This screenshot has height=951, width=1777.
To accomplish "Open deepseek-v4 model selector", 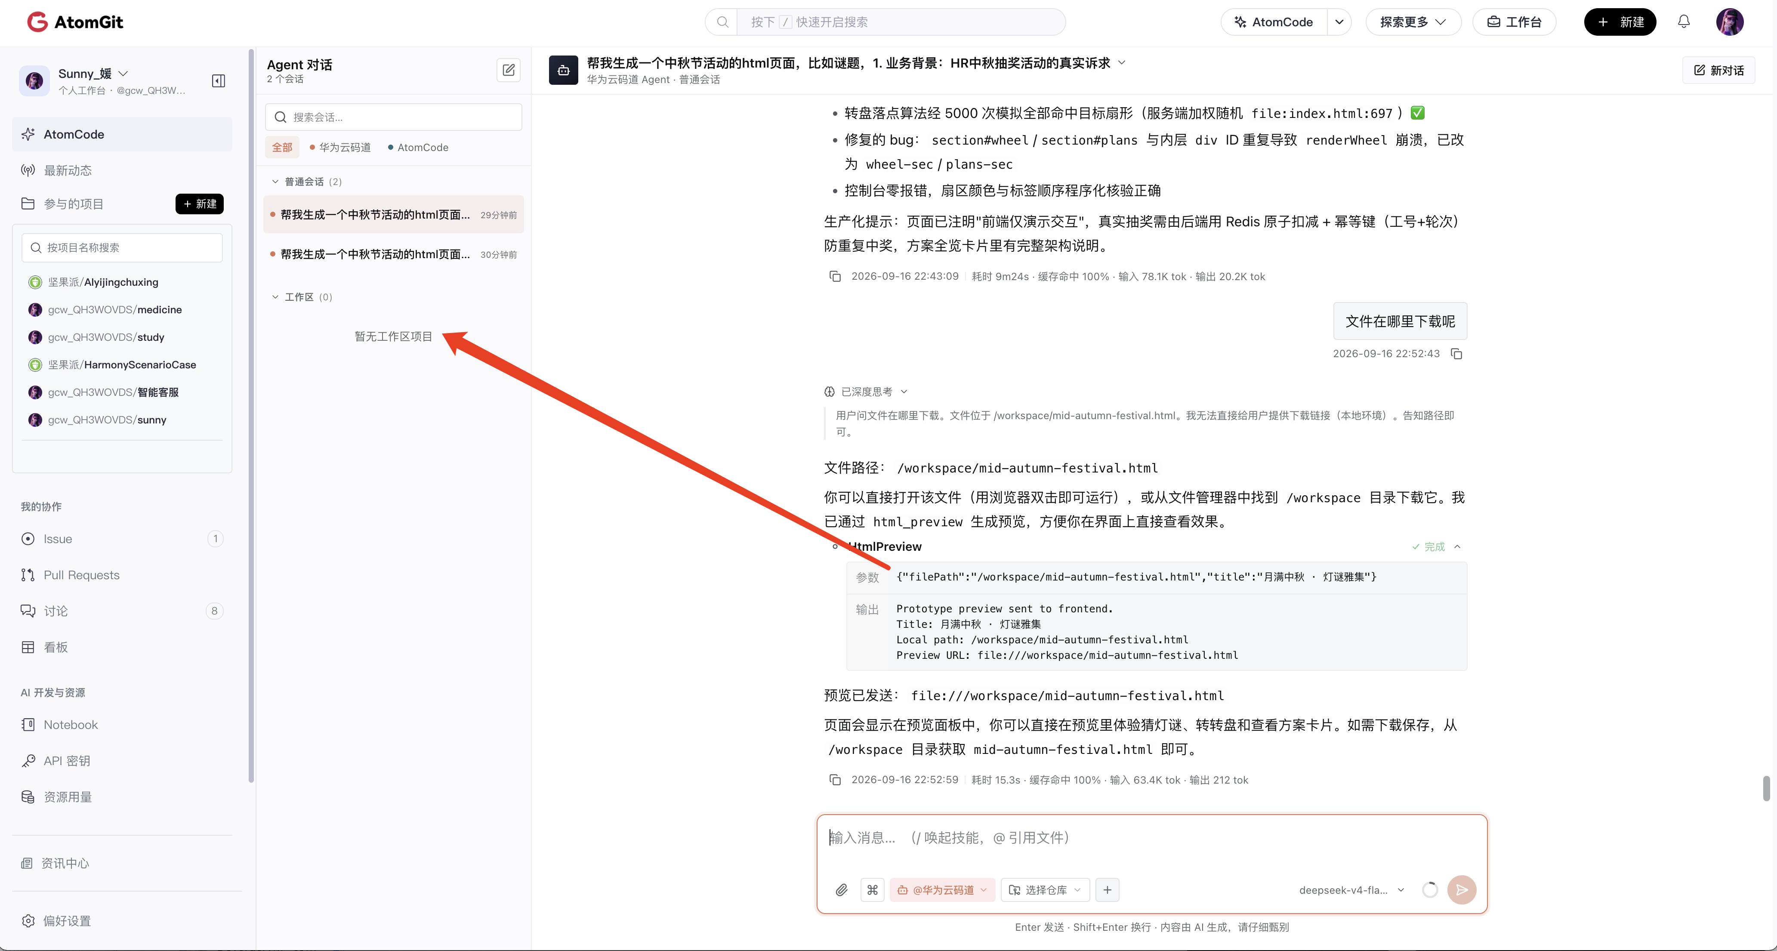I will 1351,889.
